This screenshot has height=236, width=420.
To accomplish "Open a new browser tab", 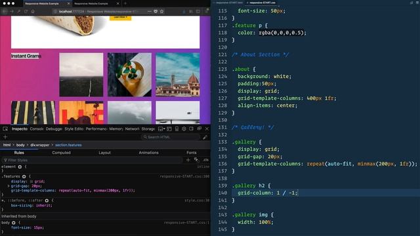I will tap(125, 3).
